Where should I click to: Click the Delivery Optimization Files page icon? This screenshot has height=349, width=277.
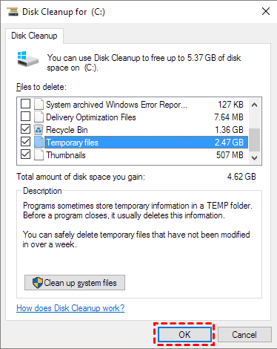(x=39, y=117)
